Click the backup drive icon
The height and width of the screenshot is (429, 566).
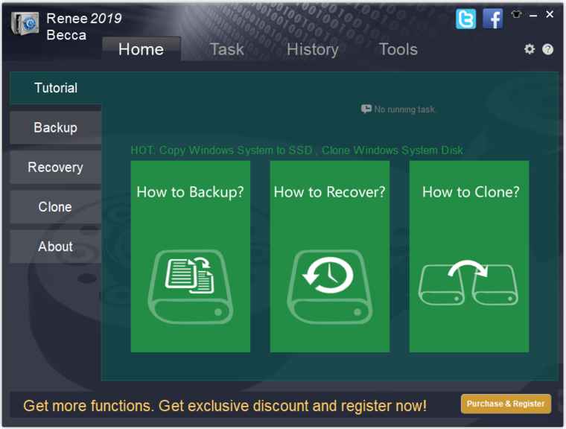190,286
